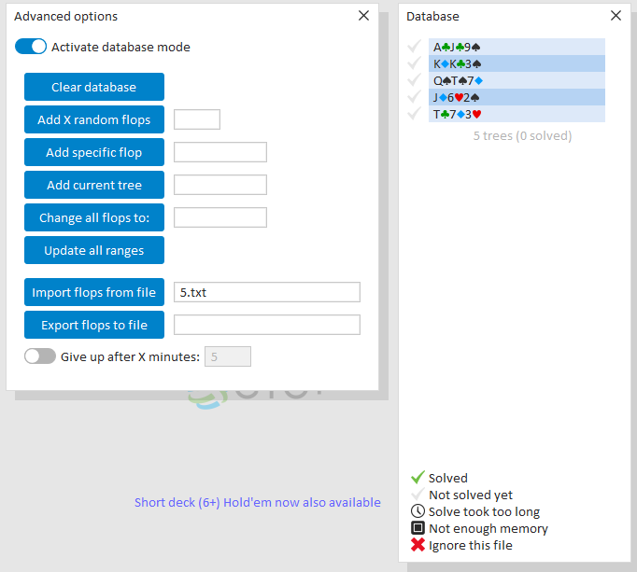This screenshot has width=637, height=572.
Task: Click the Not enough memory square icon
Action: (418, 528)
